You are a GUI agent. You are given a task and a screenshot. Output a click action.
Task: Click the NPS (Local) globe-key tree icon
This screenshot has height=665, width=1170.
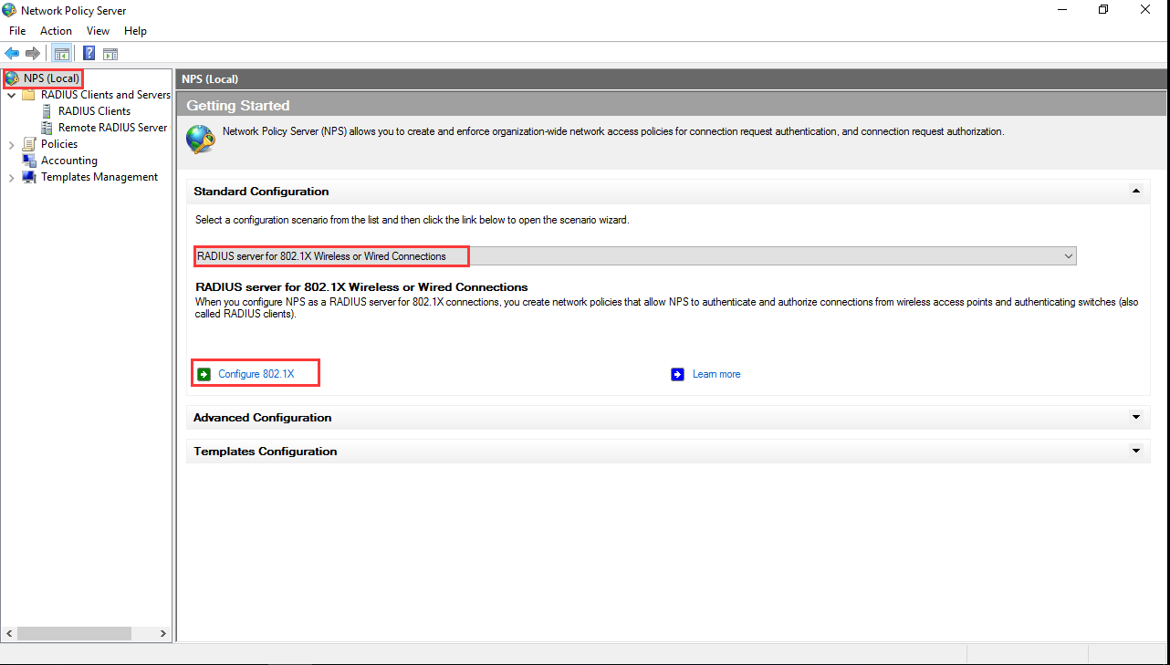(13, 78)
